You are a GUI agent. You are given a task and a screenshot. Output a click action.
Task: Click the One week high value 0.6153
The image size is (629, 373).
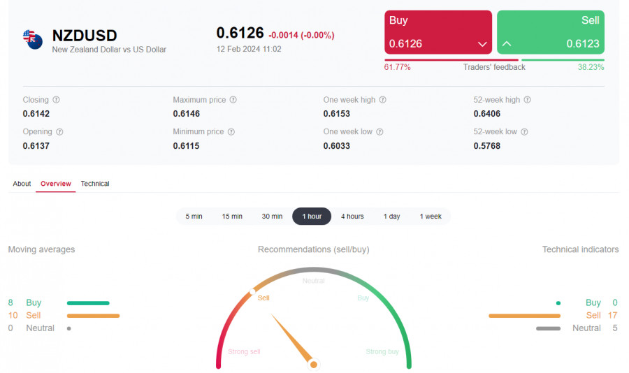click(x=337, y=114)
